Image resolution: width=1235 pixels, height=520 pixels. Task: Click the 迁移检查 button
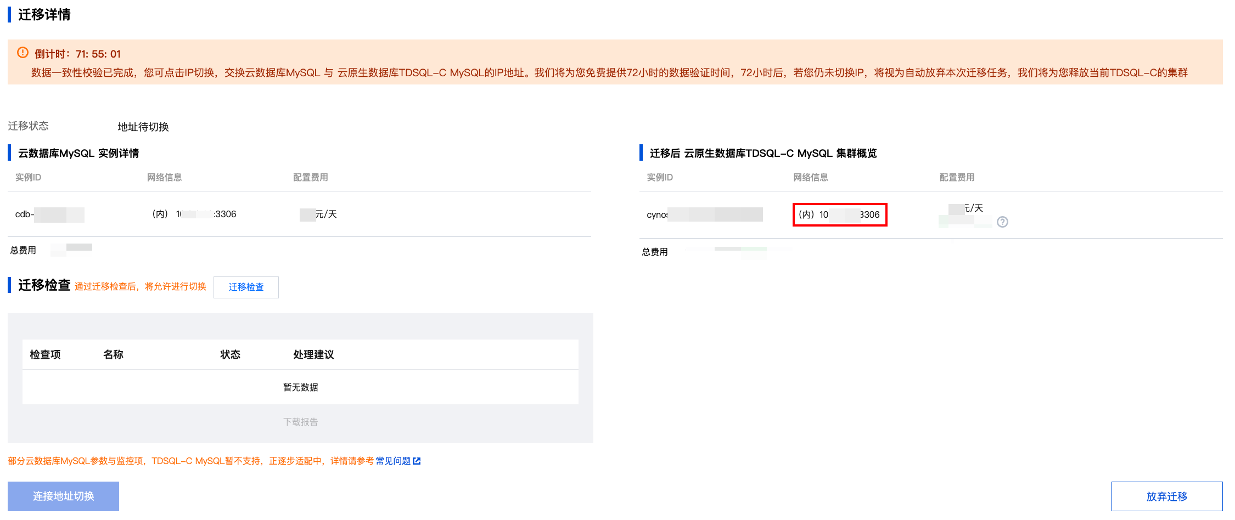coord(246,287)
